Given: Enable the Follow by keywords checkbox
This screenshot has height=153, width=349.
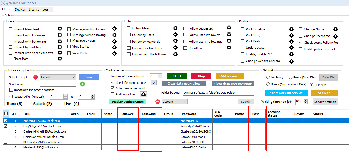Looking at the screenshot, I should click(x=129, y=42).
